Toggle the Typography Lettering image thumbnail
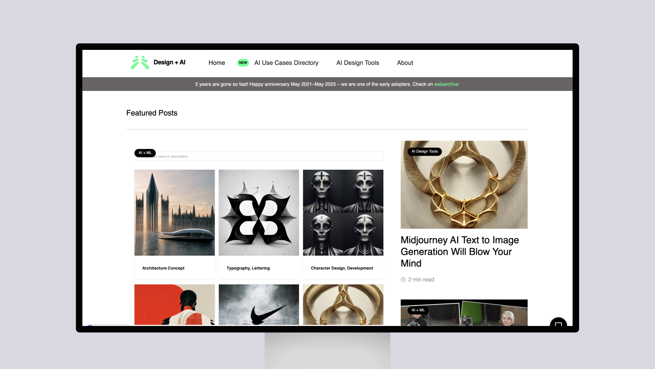655x369 pixels. pyautogui.click(x=259, y=213)
